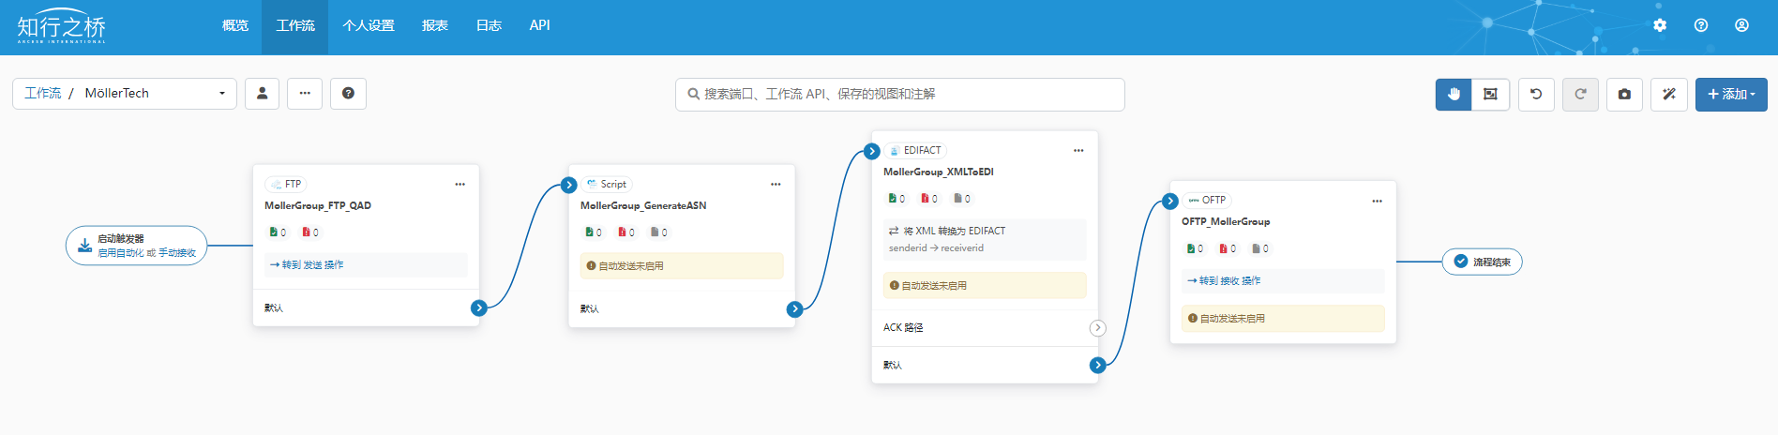Image resolution: width=1778 pixels, height=435 pixels.
Task: Click the MollerGroup_FTP_QAD connector title
Action: pos(318,205)
